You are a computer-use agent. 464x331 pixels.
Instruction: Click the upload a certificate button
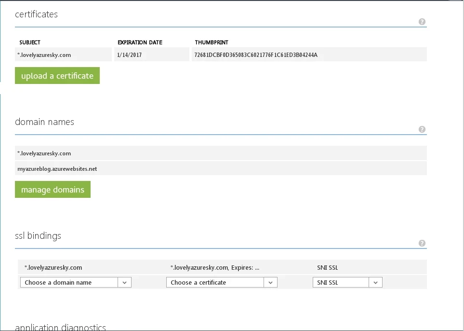[57, 76]
